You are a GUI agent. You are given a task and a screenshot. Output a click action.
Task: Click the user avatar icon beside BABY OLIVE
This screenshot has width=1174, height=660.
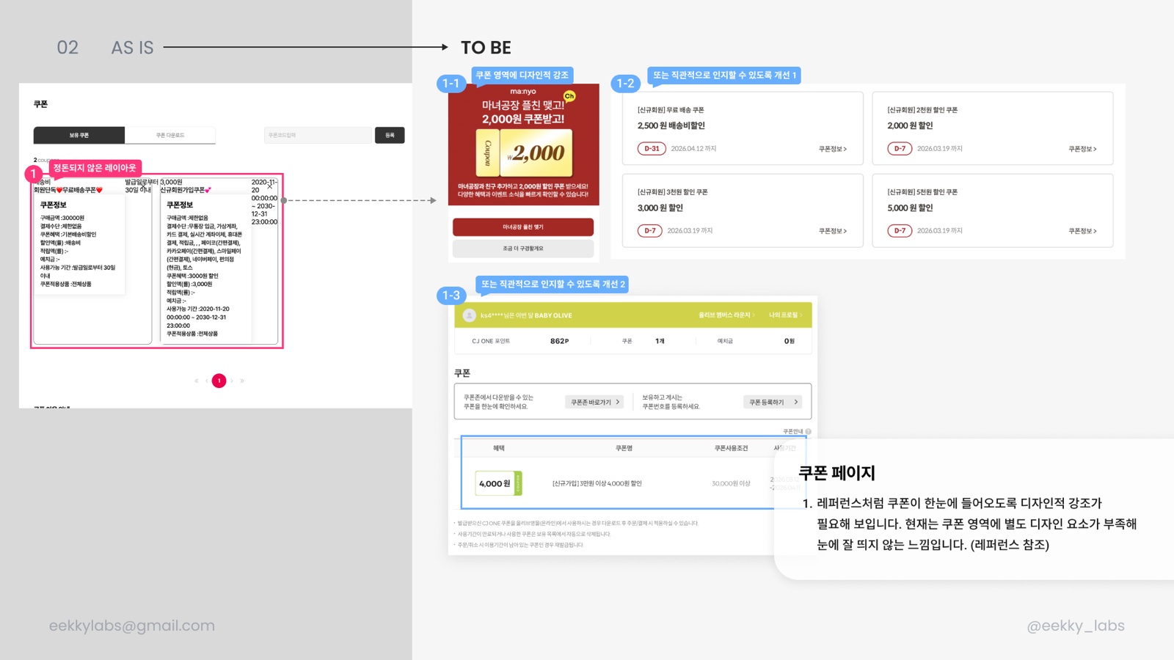[x=470, y=315]
